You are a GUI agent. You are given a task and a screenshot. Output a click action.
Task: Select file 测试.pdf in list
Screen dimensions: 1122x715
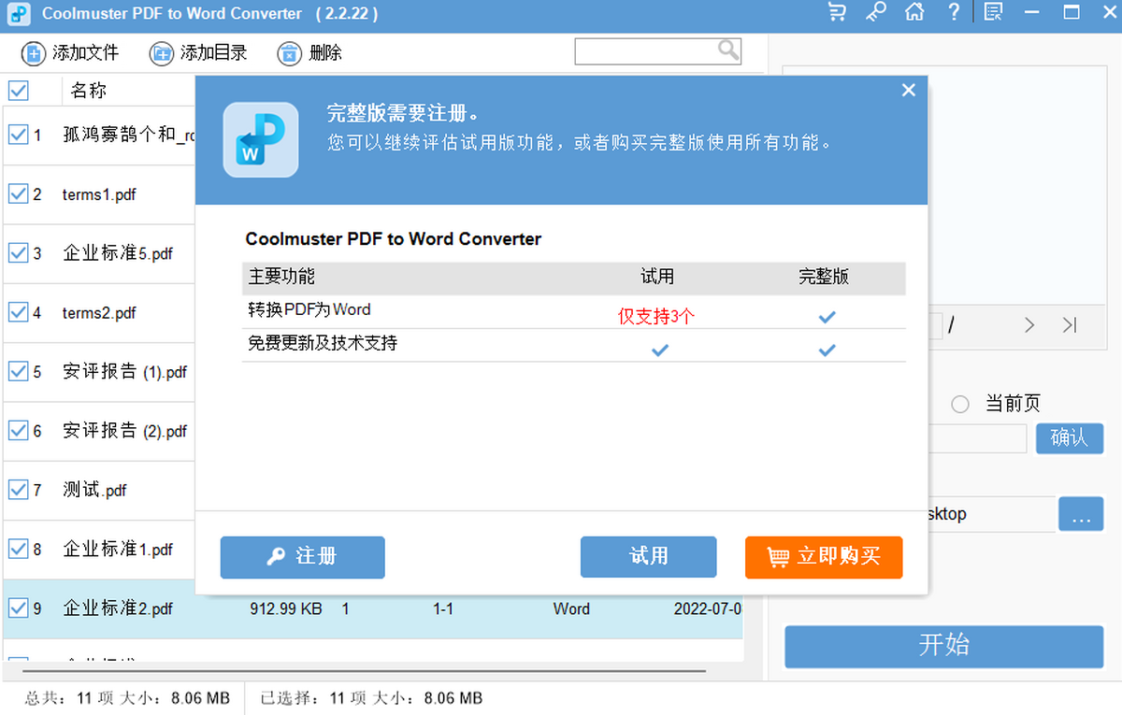tap(94, 490)
